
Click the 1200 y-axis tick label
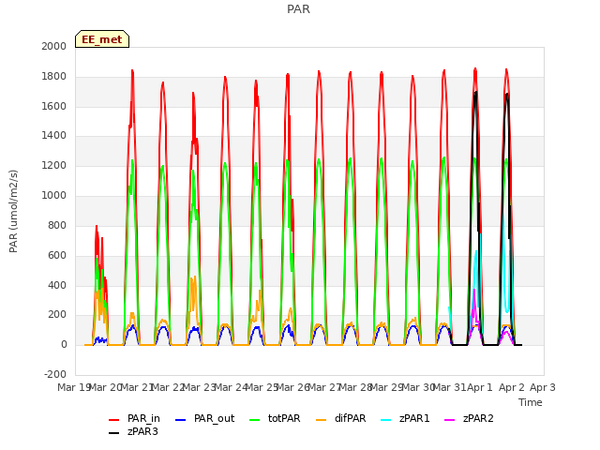[x=54, y=166]
